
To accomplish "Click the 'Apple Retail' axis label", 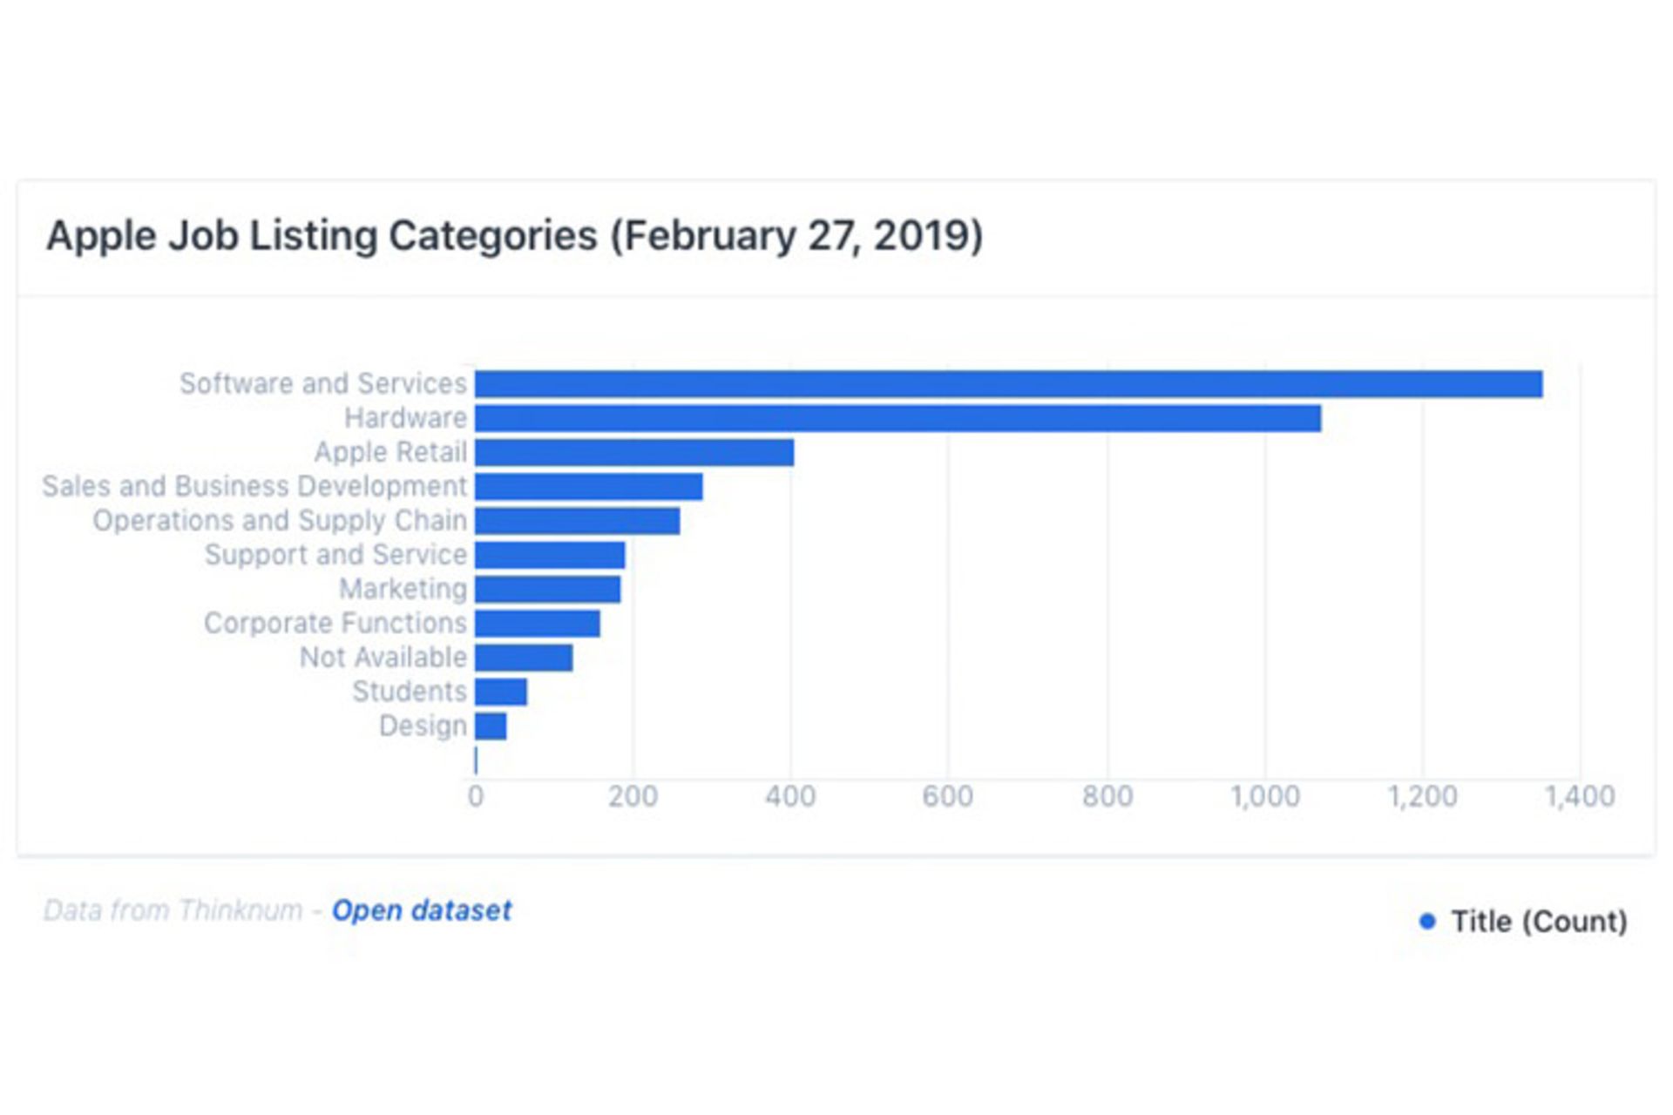I will [390, 452].
